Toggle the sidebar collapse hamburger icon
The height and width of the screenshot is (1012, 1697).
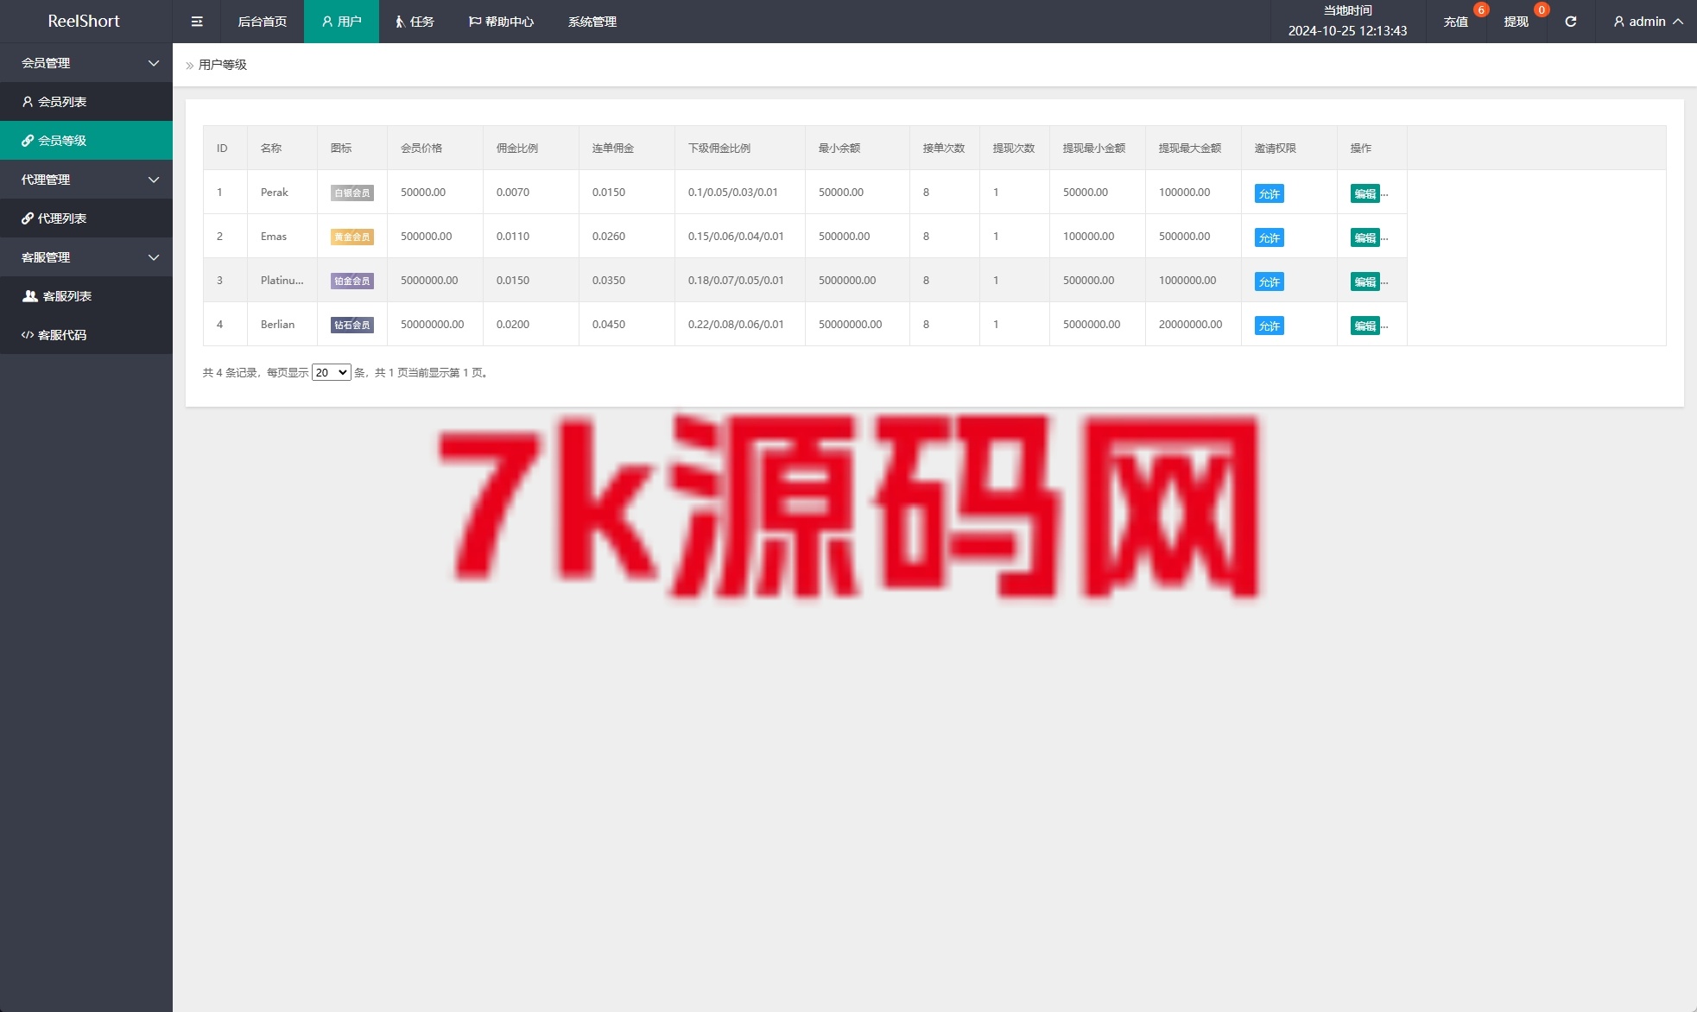coord(197,22)
